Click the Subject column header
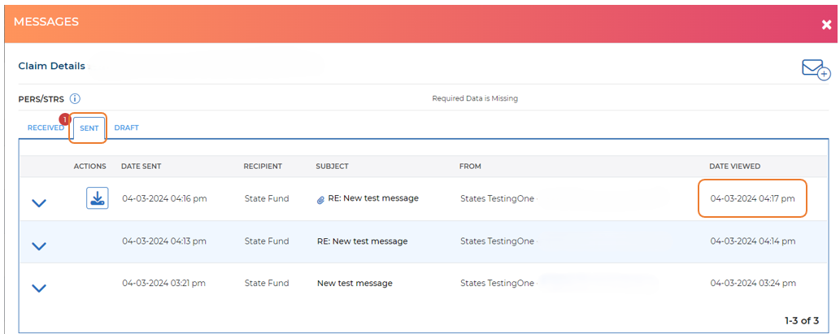840x334 pixels. pos(332,167)
